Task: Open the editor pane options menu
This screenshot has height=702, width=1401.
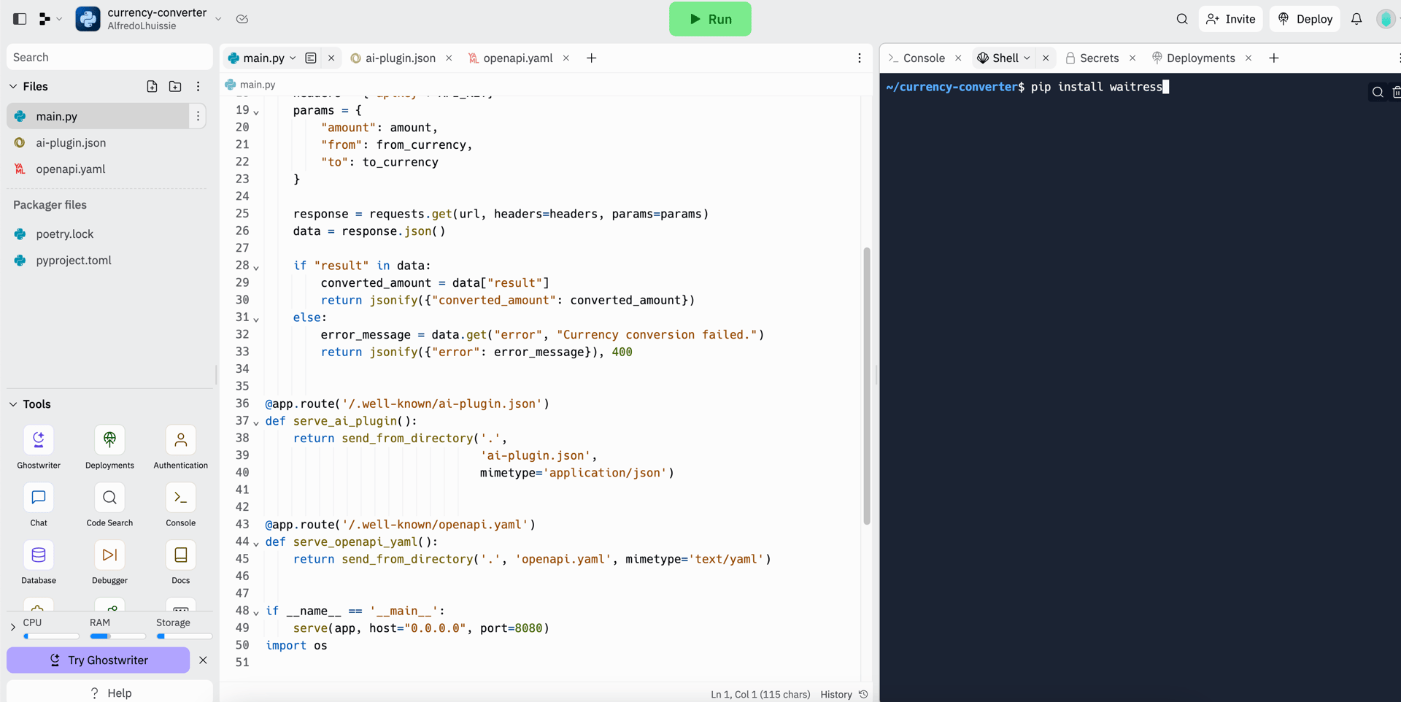Action: (x=860, y=58)
